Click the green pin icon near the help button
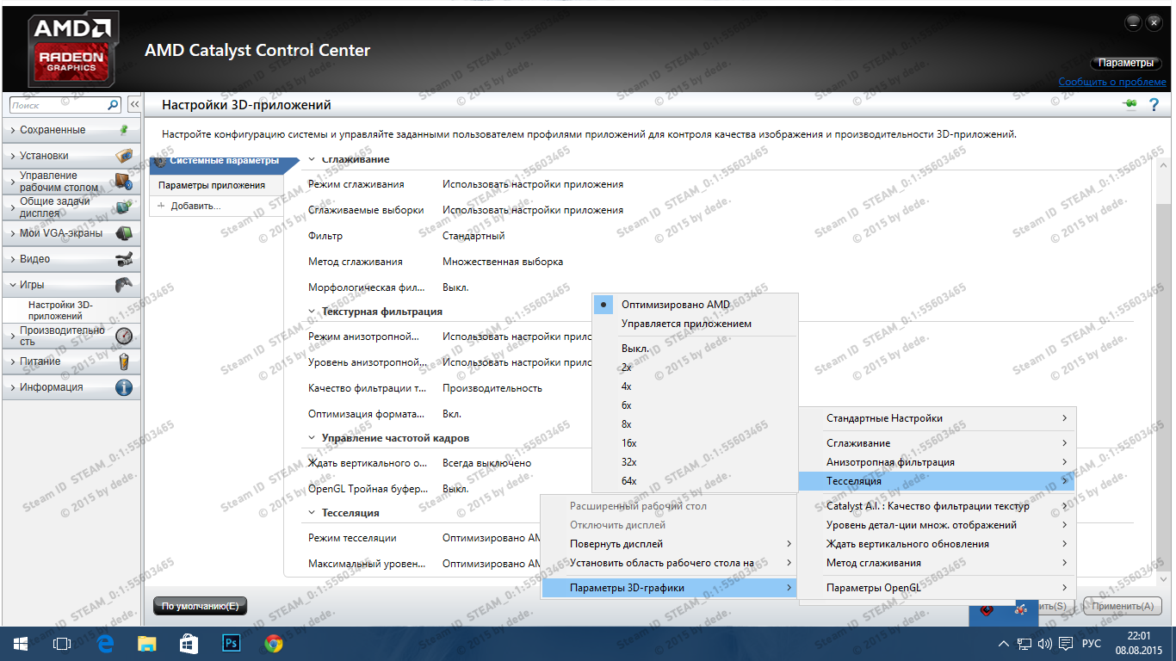The height and width of the screenshot is (661, 1176). coord(1130,104)
